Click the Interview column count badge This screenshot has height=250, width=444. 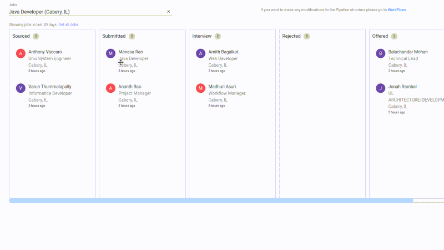point(218,36)
